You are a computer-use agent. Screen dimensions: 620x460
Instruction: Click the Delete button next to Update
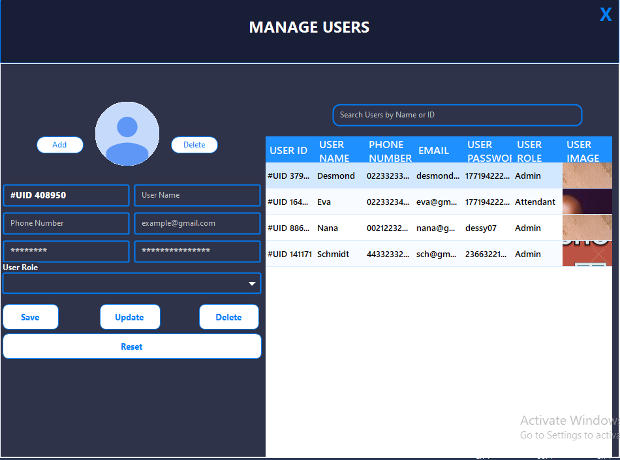coord(229,317)
